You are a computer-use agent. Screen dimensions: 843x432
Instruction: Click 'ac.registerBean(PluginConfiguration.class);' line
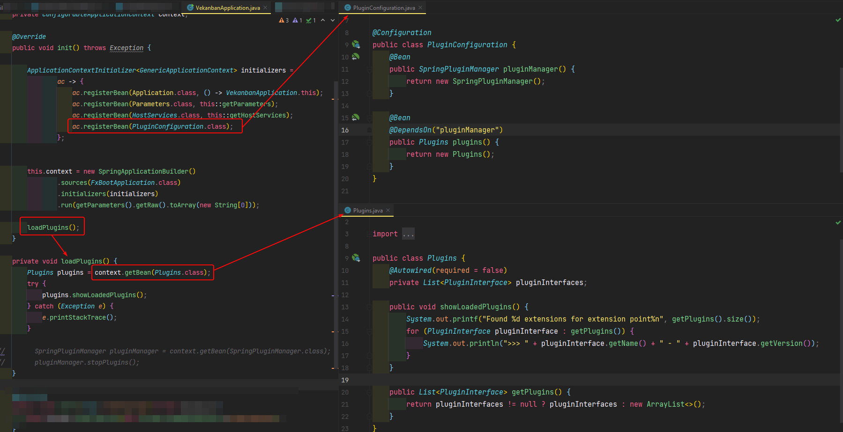153,126
